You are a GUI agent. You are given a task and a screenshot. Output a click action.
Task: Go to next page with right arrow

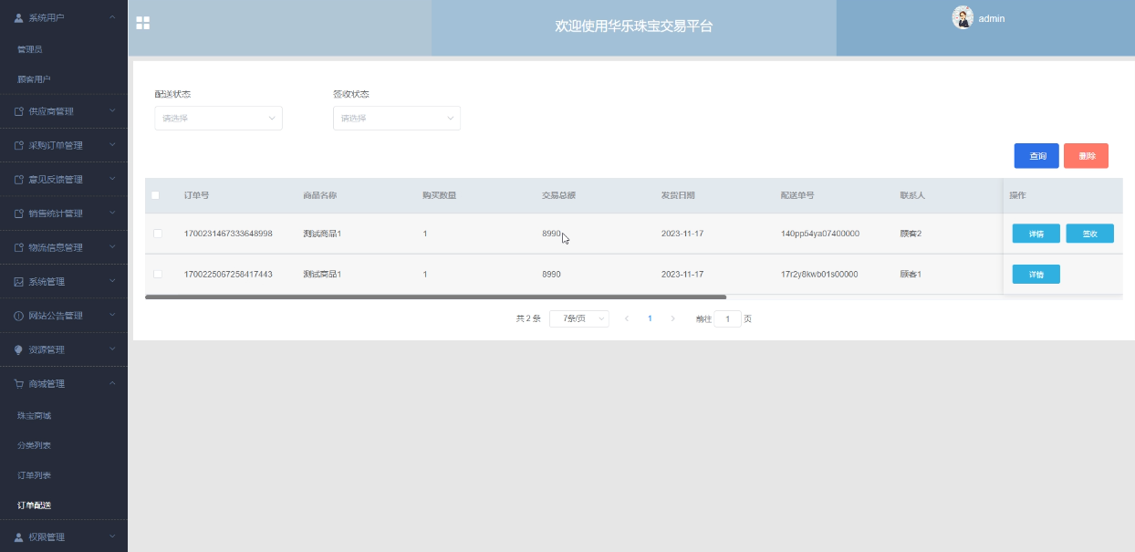pos(673,318)
